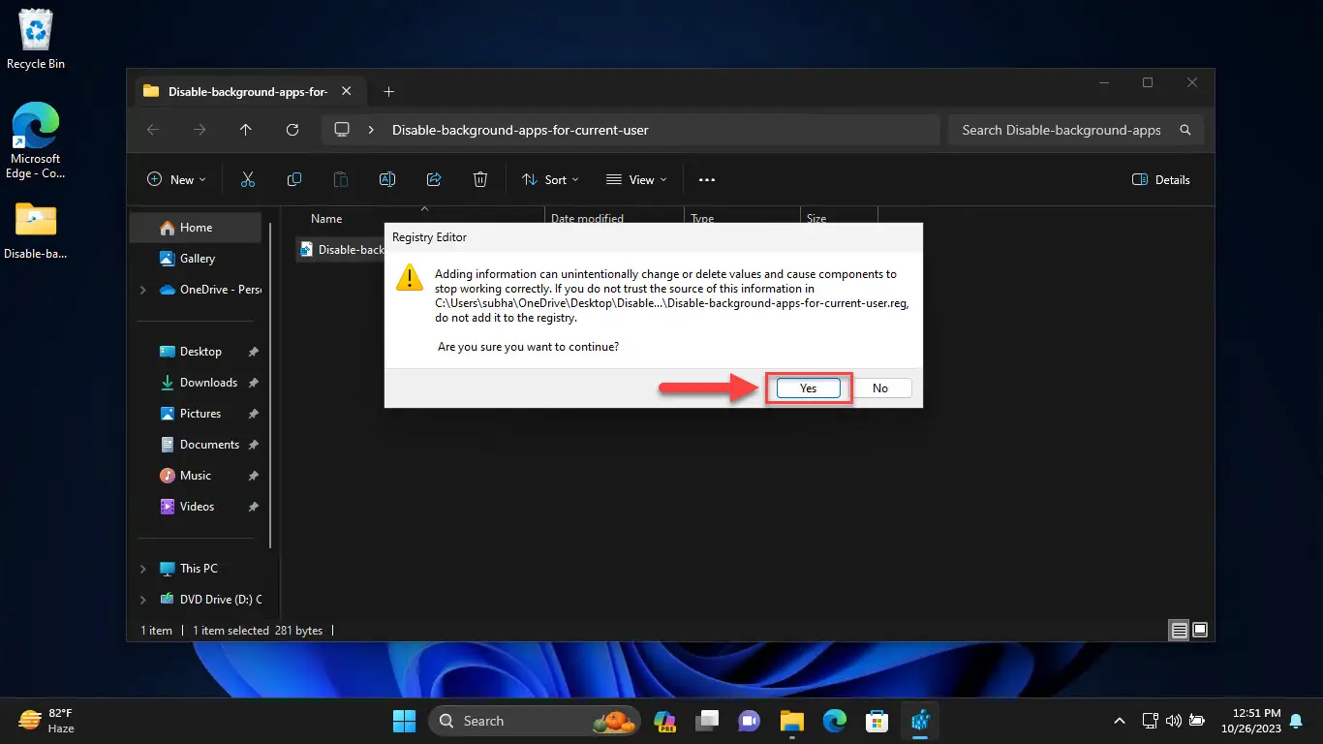
Task: Open the Chat app on taskbar
Action: click(750, 721)
